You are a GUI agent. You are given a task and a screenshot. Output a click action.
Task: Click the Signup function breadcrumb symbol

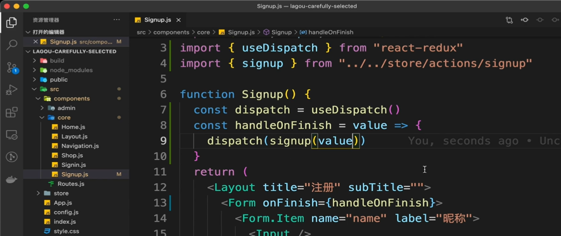pyautogui.click(x=282, y=32)
